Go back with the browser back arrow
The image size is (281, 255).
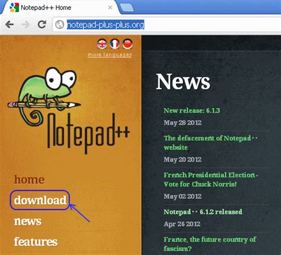click(x=9, y=25)
